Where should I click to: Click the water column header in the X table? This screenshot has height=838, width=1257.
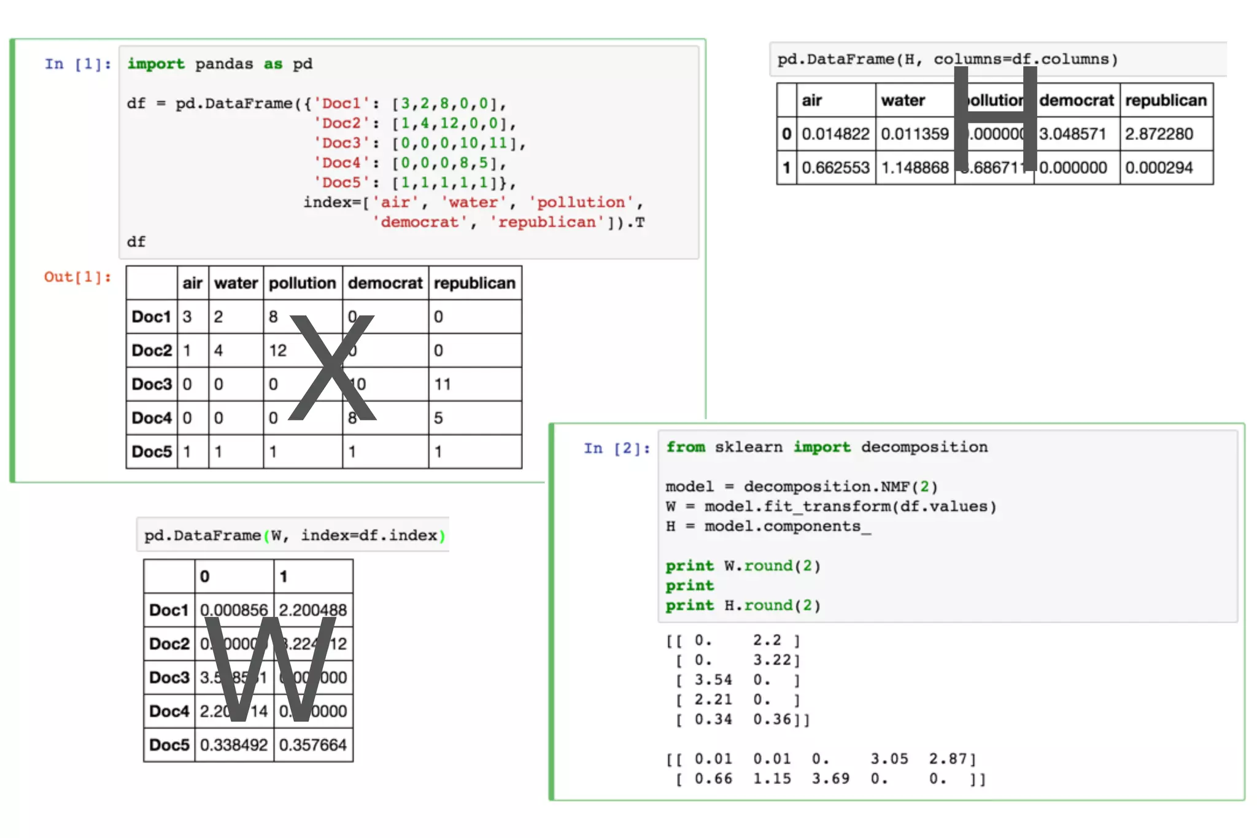pos(236,283)
